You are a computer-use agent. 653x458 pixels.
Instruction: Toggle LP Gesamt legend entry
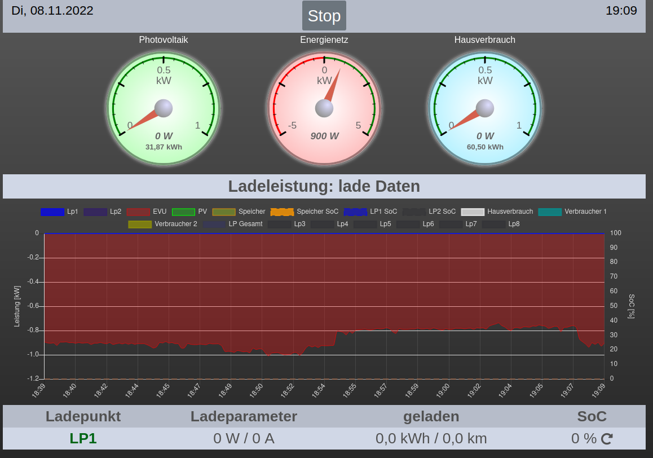pos(232,224)
